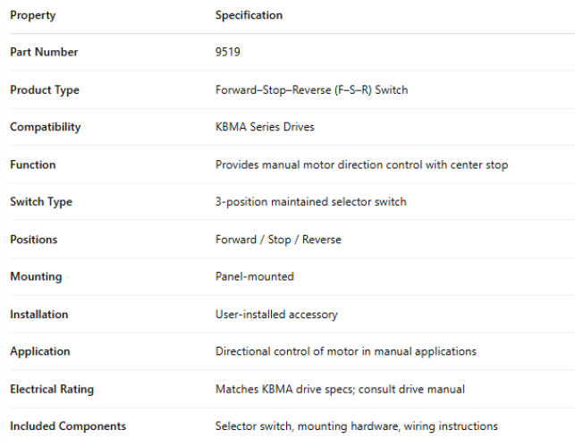Select the Function row label
Image resolution: width=575 pixels, height=447 pixels.
[x=32, y=164]
